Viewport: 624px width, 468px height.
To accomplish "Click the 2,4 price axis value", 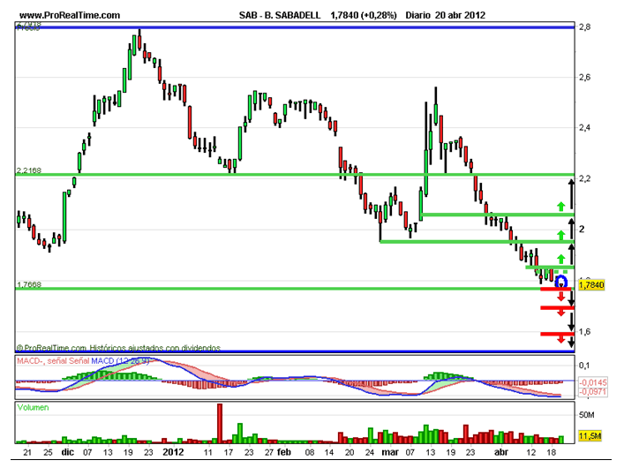I will (584, 128).
